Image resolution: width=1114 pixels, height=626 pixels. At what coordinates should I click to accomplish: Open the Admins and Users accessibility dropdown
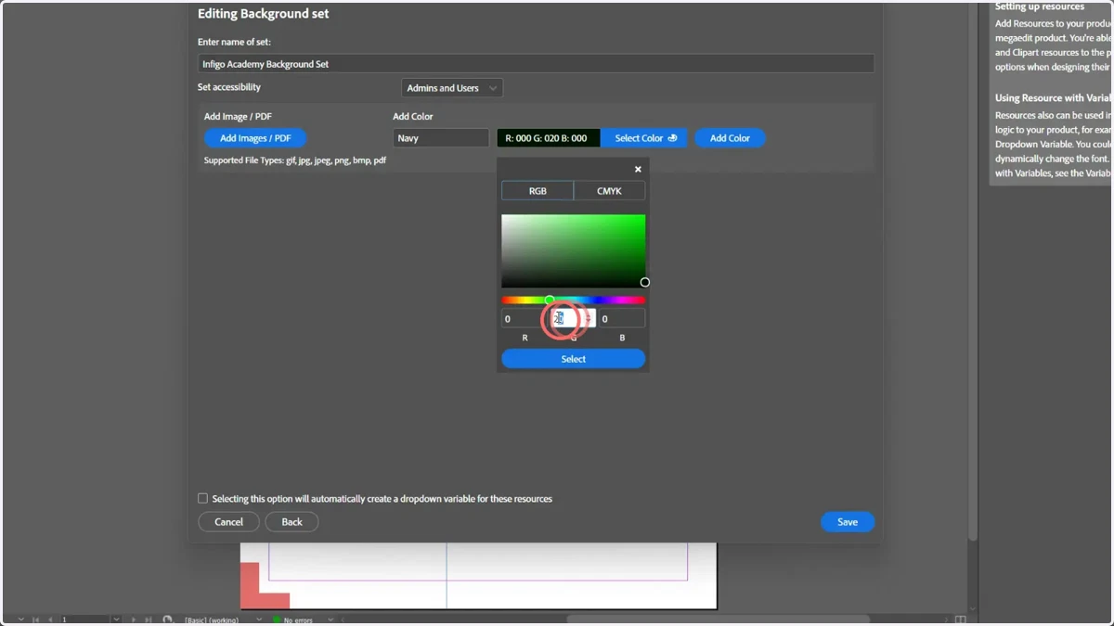[452, 88]
